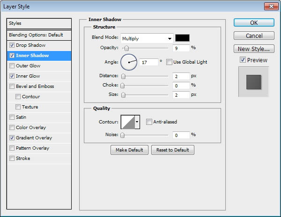Select the Bevel and Emboss row
Image resolution: width=281 pixels, height=217 pixels.
39,86
